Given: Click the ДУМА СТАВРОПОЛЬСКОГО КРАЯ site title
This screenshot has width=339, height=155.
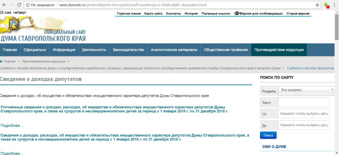Looking at the screenshot, I should tap(43, 38).
